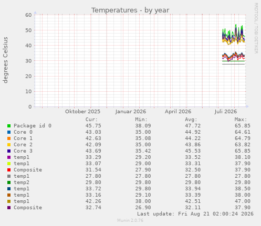The image size is (261, 226).
Task: Click the Composite average value 32.50
Action: pyautogui.click(x=193, y=170)
